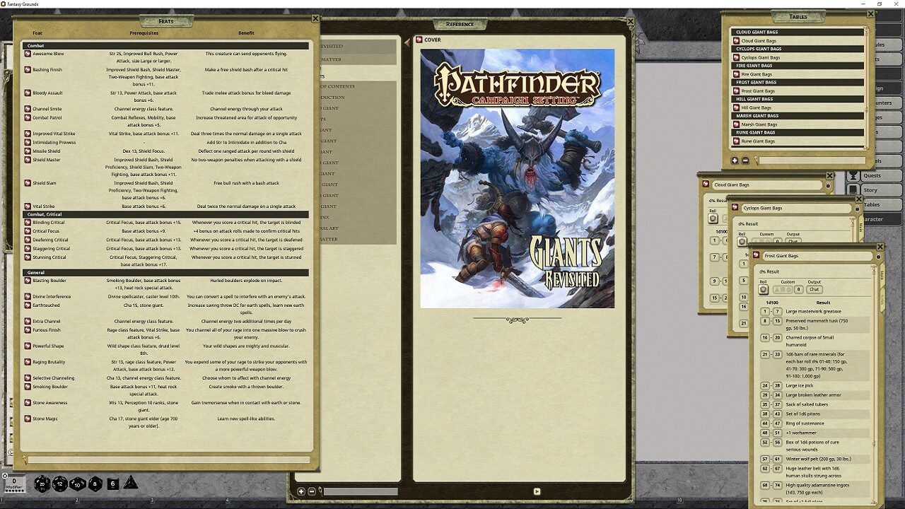
Task: Toggle the padlock on the Frost Giant Bags window
Action: pos(878,256)
